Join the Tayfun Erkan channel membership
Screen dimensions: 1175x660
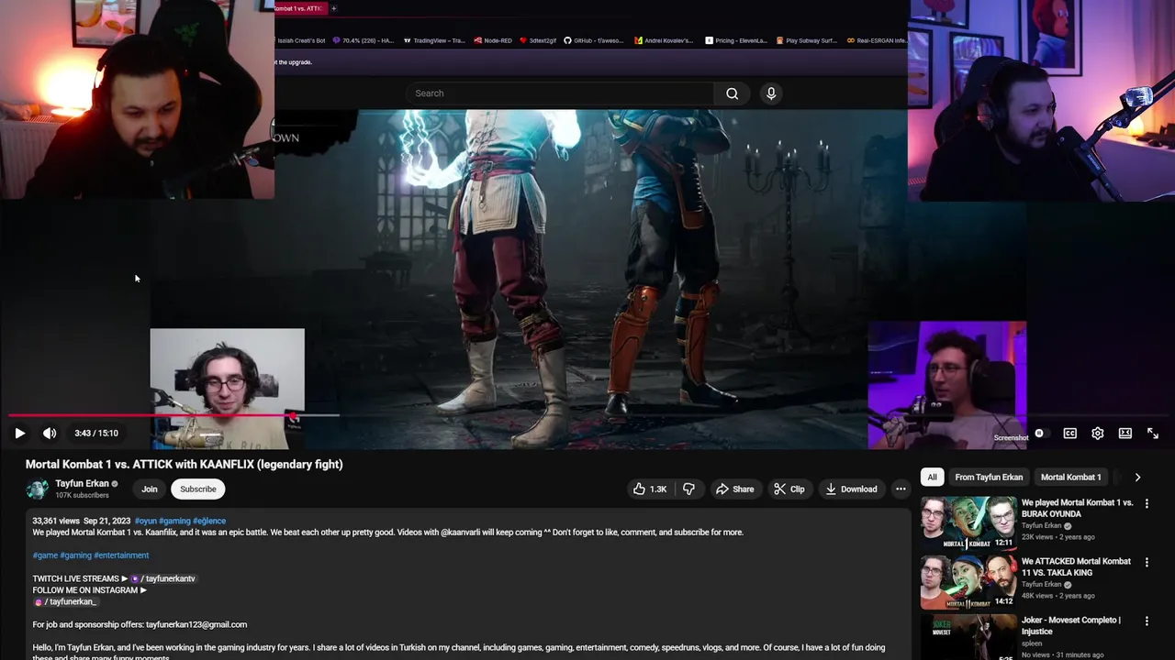[150, 489]
